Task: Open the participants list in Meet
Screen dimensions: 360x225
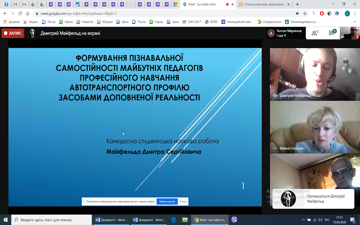Action: (314, 32)
